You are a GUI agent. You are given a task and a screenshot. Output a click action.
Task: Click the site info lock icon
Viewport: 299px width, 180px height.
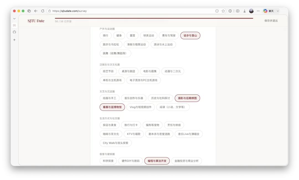coord(50,11)
